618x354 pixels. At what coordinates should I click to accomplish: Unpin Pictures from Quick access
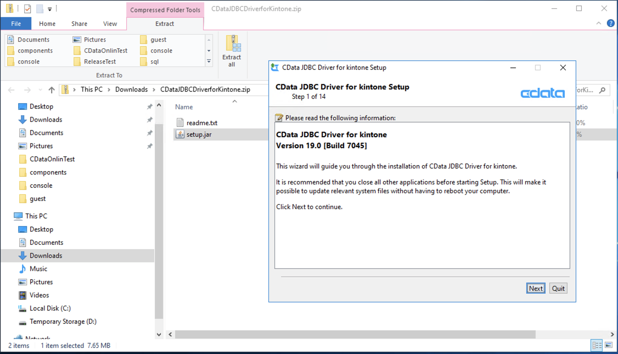coord(150,146)
